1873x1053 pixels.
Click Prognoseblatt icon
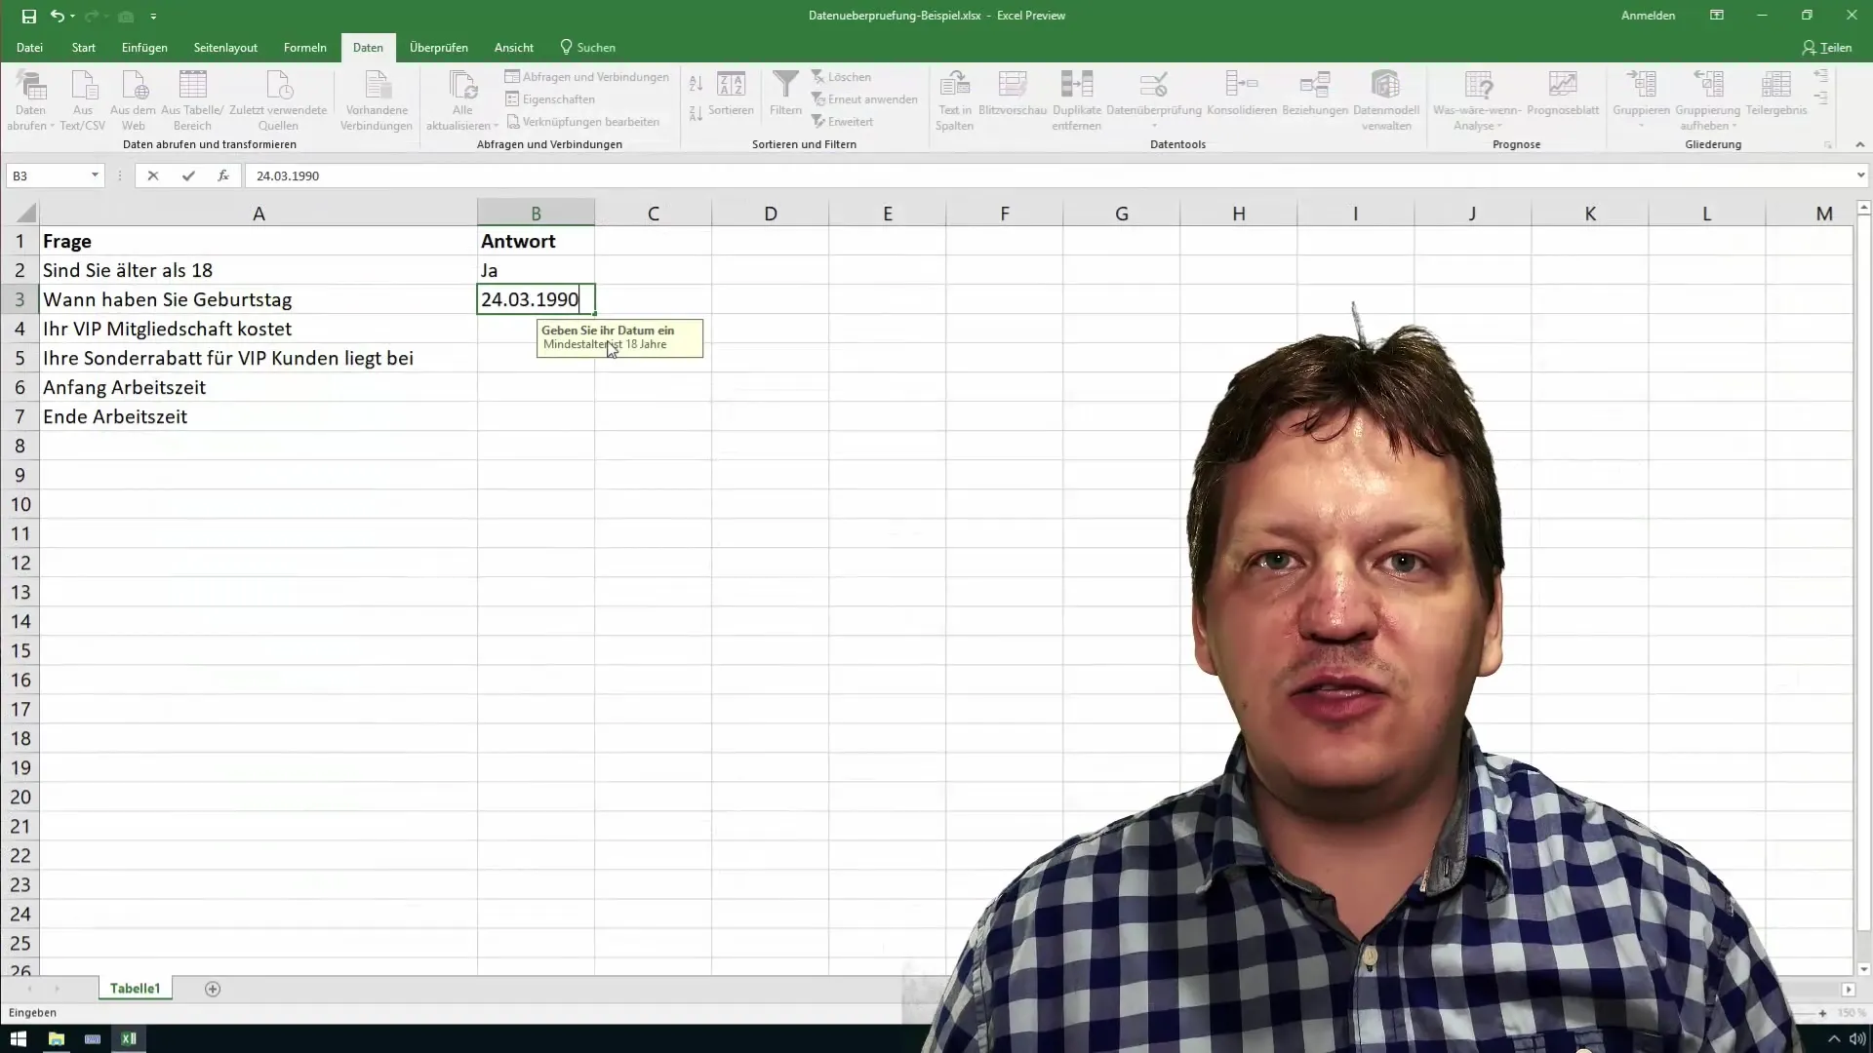(1563, 94)
